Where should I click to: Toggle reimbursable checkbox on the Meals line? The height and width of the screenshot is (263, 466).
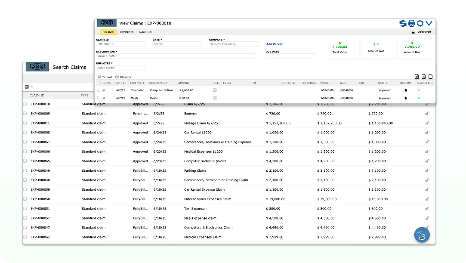point(215,98)
